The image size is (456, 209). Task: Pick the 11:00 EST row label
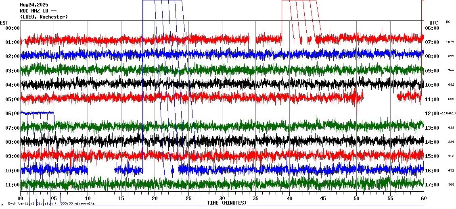point(13,185)
